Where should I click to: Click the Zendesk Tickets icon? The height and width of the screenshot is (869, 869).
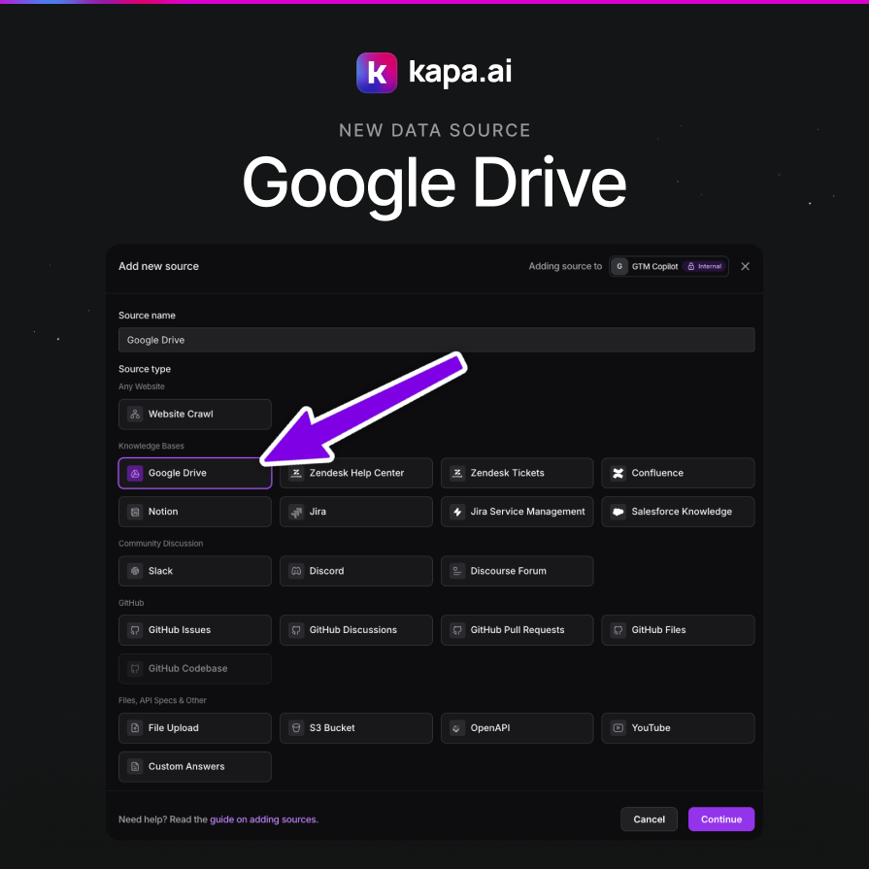[x=457, y=473]
